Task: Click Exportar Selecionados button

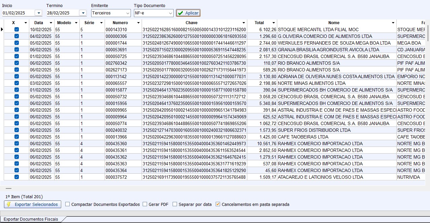Action: (x=33, y=204)
